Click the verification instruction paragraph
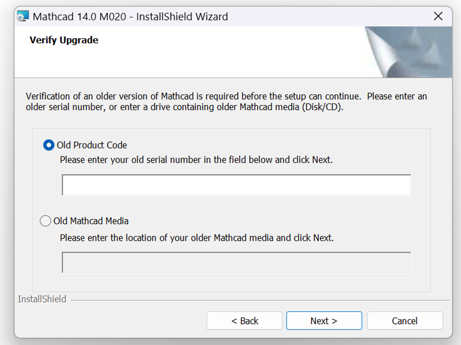This screenshot has width=461, height=345. point(226,101)
